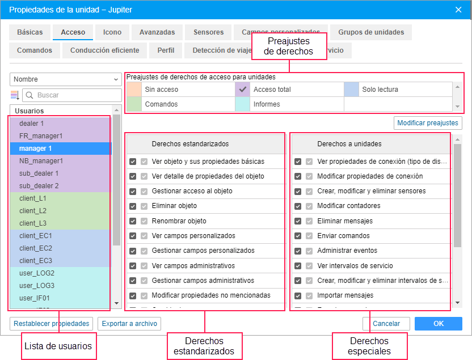Uncheck 'Crear, modificar y eliminar sensores'
Screen dimensions: 472x360
tap(298, 191)
